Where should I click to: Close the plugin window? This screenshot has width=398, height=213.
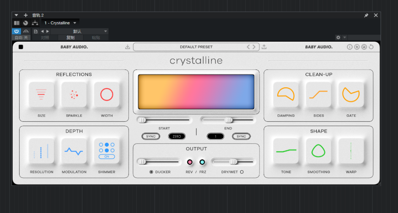(376, 15)
